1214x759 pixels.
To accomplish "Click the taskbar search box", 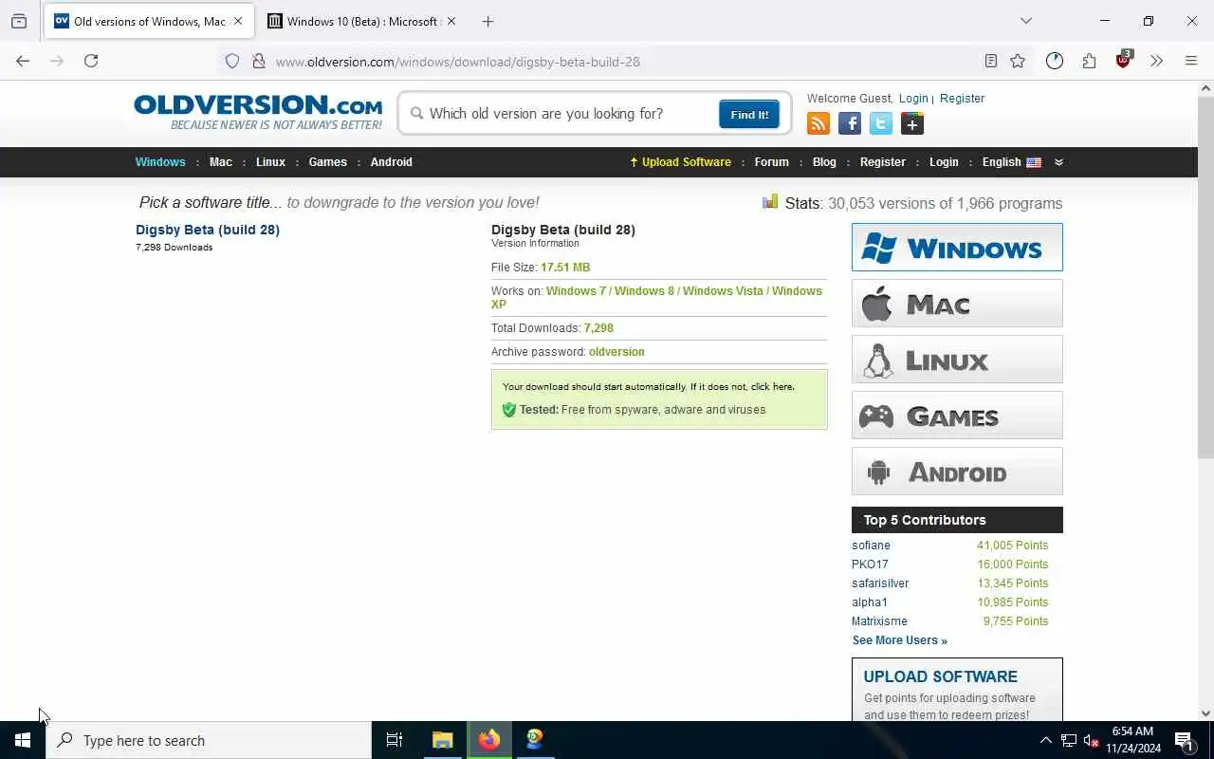I will [x=209, y=740].
